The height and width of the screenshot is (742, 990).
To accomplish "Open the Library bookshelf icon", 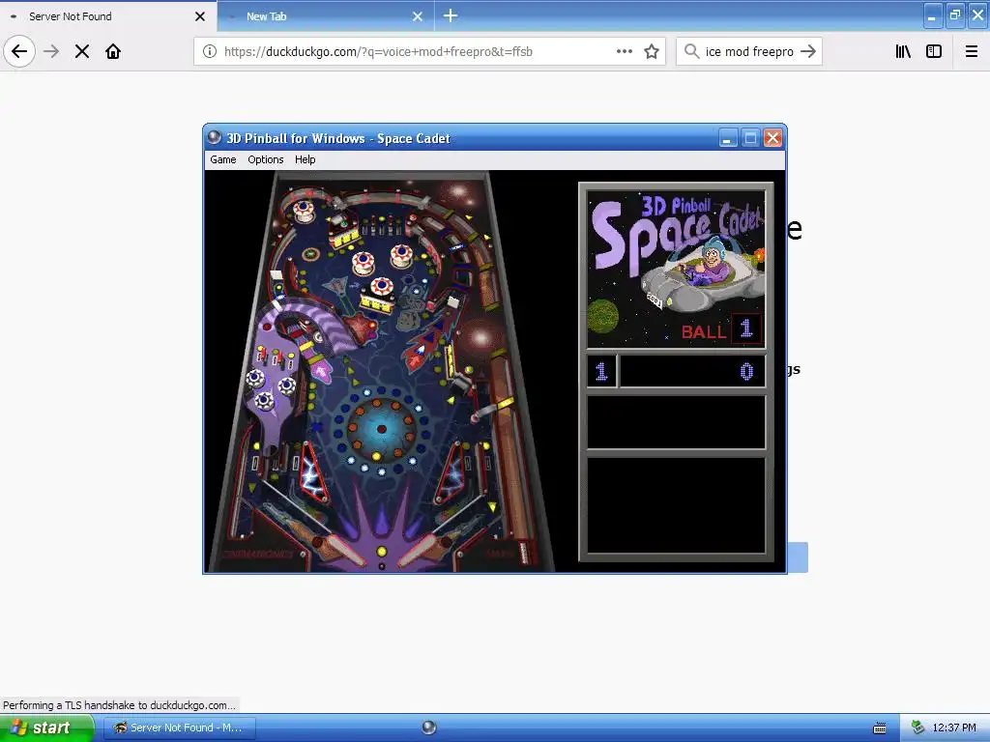I will point(903,52).
